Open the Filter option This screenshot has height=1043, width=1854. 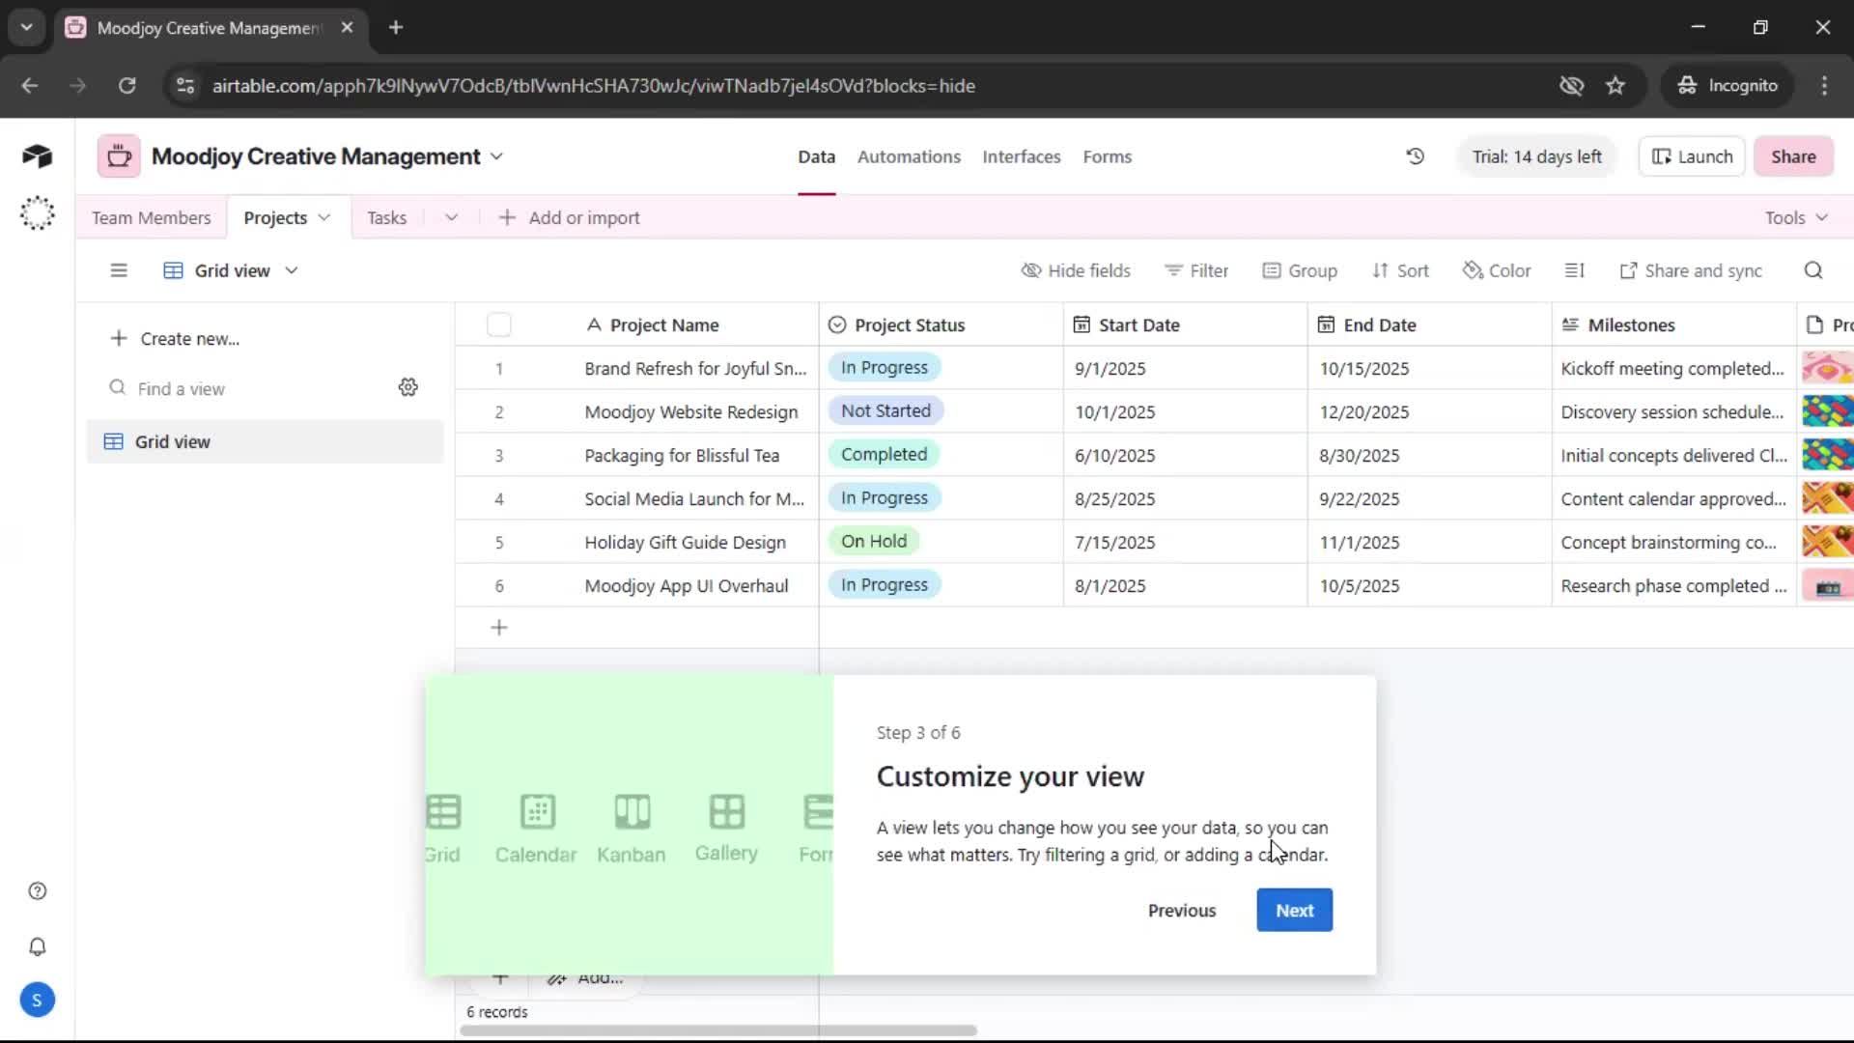[x=1196, y=270]
